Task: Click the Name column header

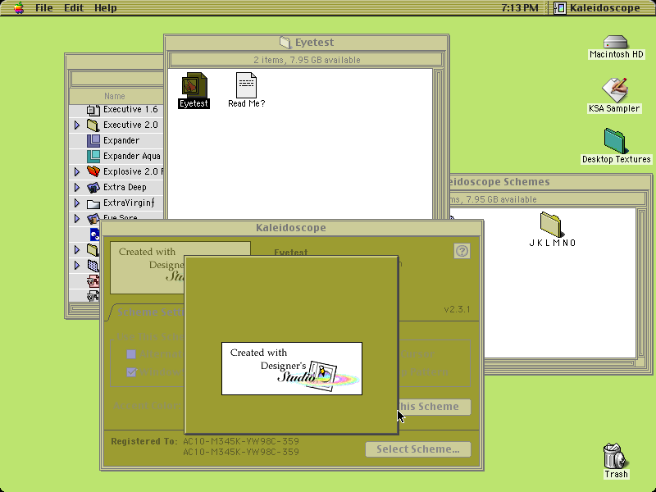Action: point(115,96)
